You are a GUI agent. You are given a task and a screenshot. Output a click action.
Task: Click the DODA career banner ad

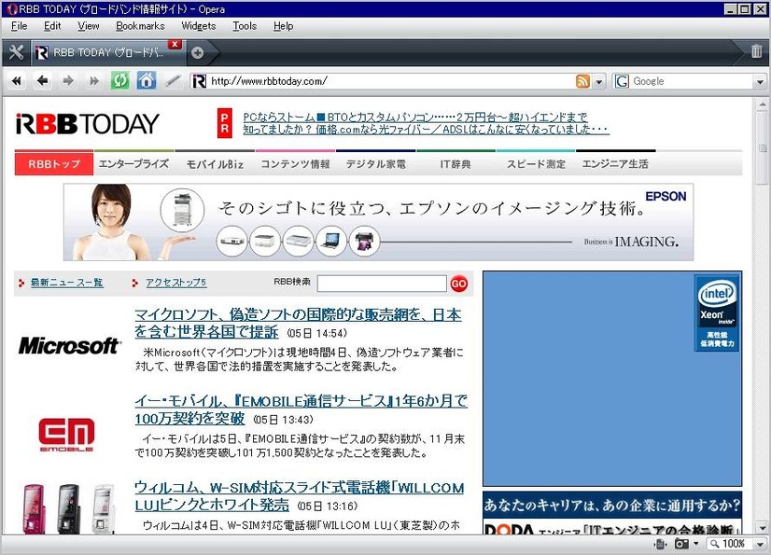612,513
